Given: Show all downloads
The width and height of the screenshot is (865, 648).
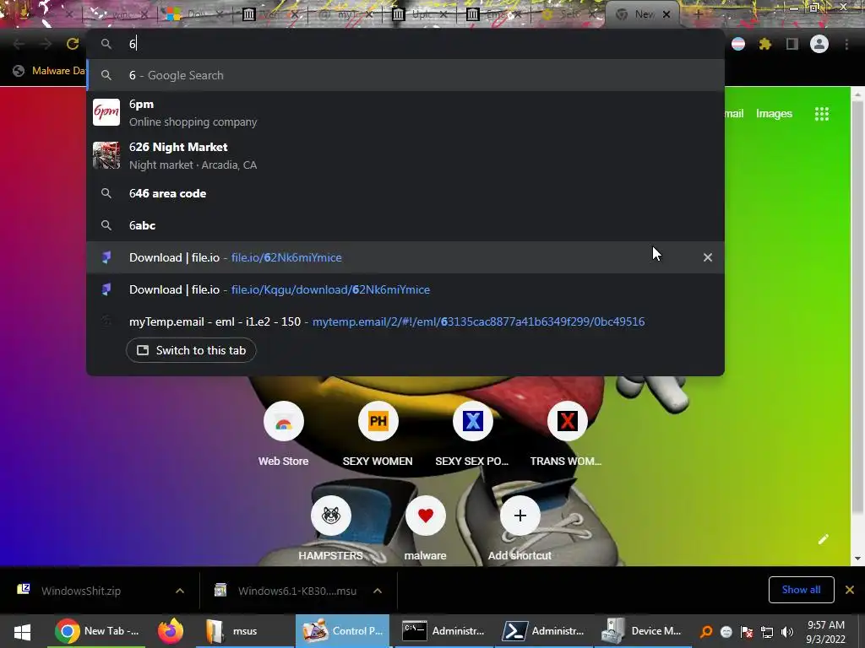Looking at the screenshot, I should point(801,590).
